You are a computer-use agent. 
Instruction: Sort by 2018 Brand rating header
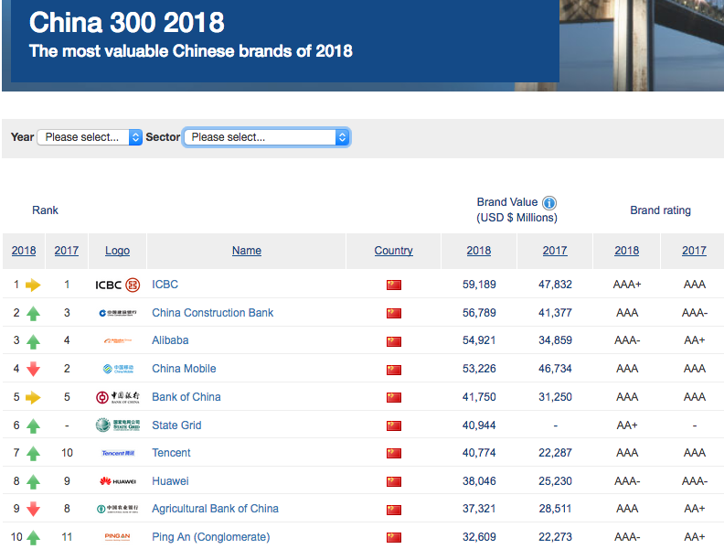pos(626,251)
